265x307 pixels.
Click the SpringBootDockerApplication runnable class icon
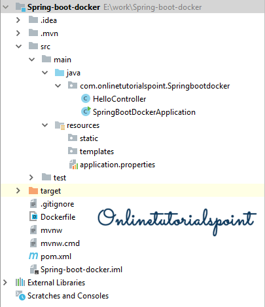(86, 112)
